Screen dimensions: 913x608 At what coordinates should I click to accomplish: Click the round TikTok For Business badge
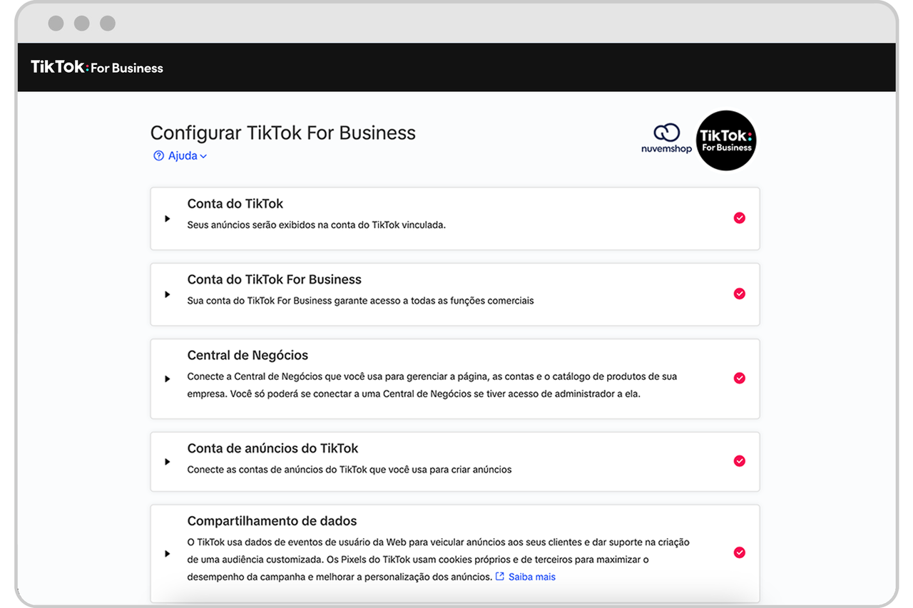pos(726,140)
